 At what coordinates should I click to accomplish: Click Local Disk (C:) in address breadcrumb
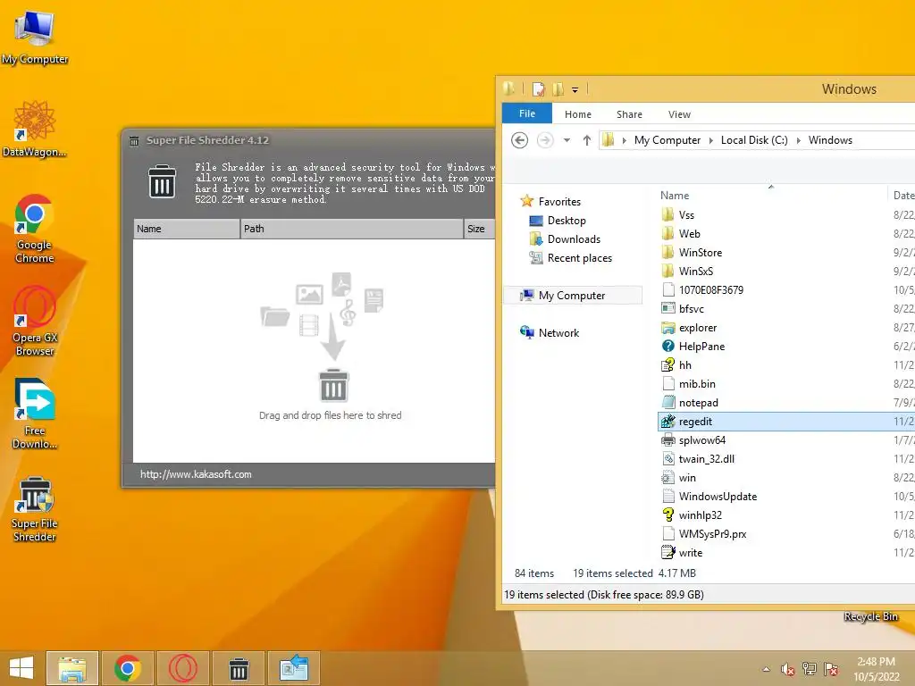[754, 140]
